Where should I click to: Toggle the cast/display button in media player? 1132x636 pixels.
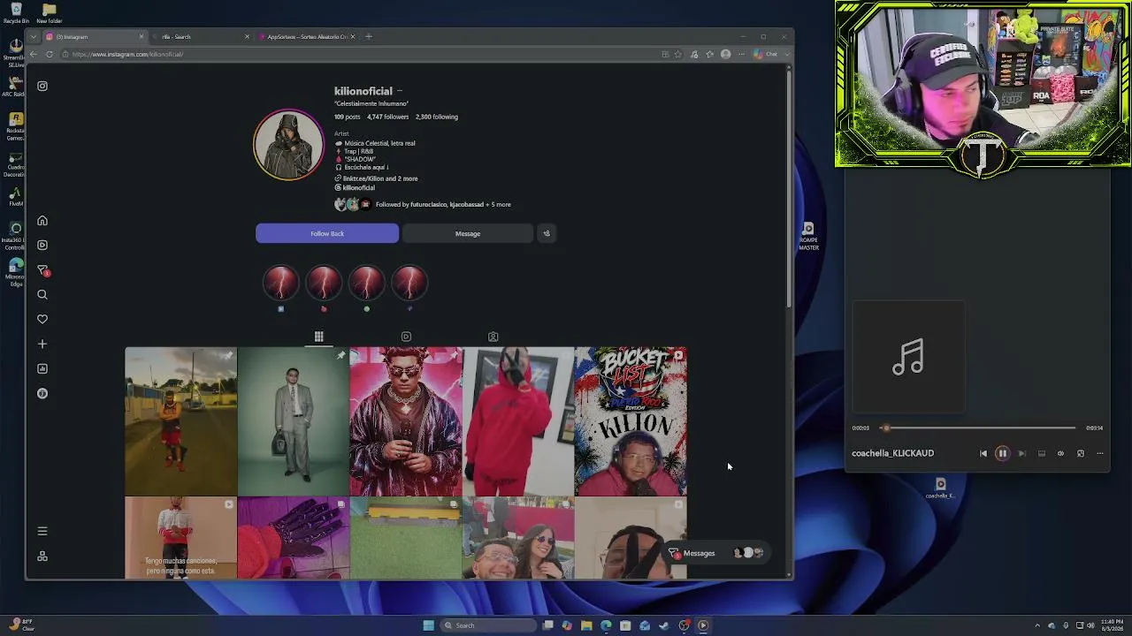click(1042, 453)
